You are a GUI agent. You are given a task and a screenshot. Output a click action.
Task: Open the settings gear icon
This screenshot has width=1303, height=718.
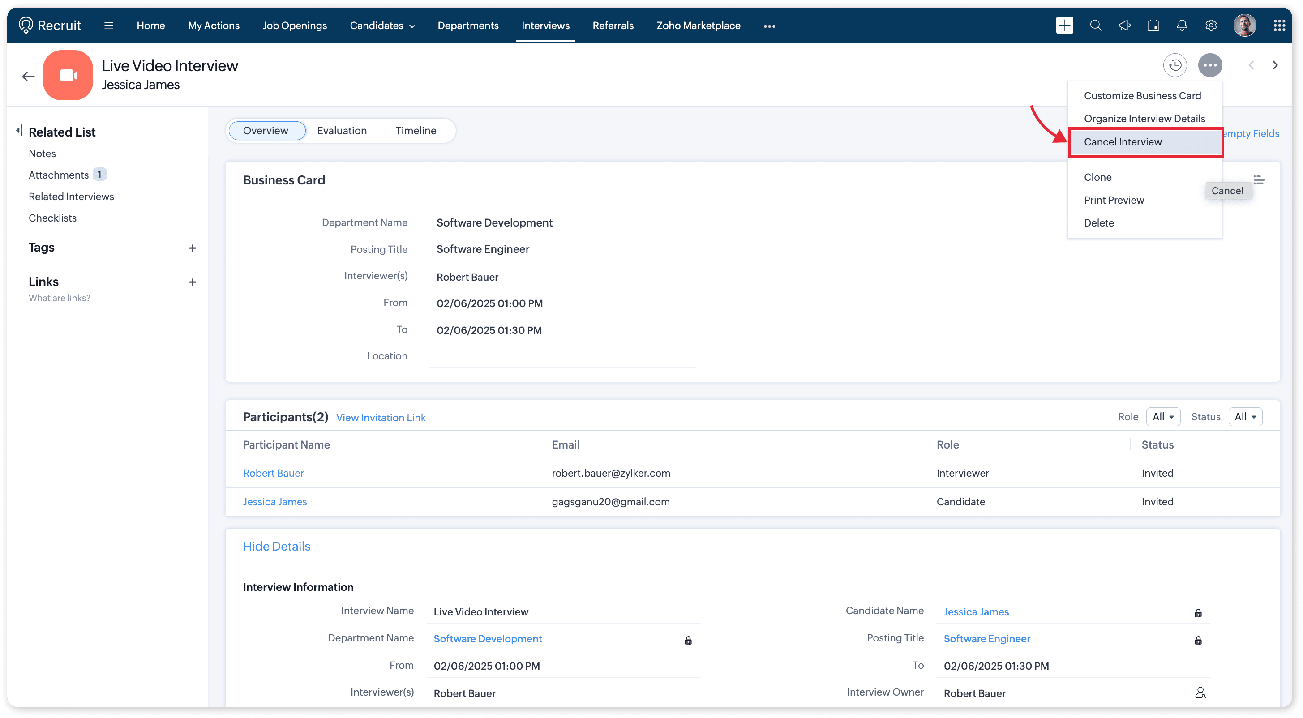coord(1210,25)
